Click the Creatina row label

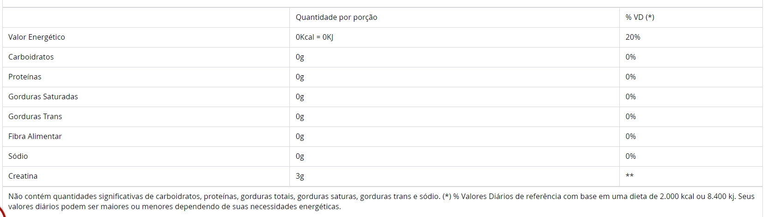click(23, 176)
